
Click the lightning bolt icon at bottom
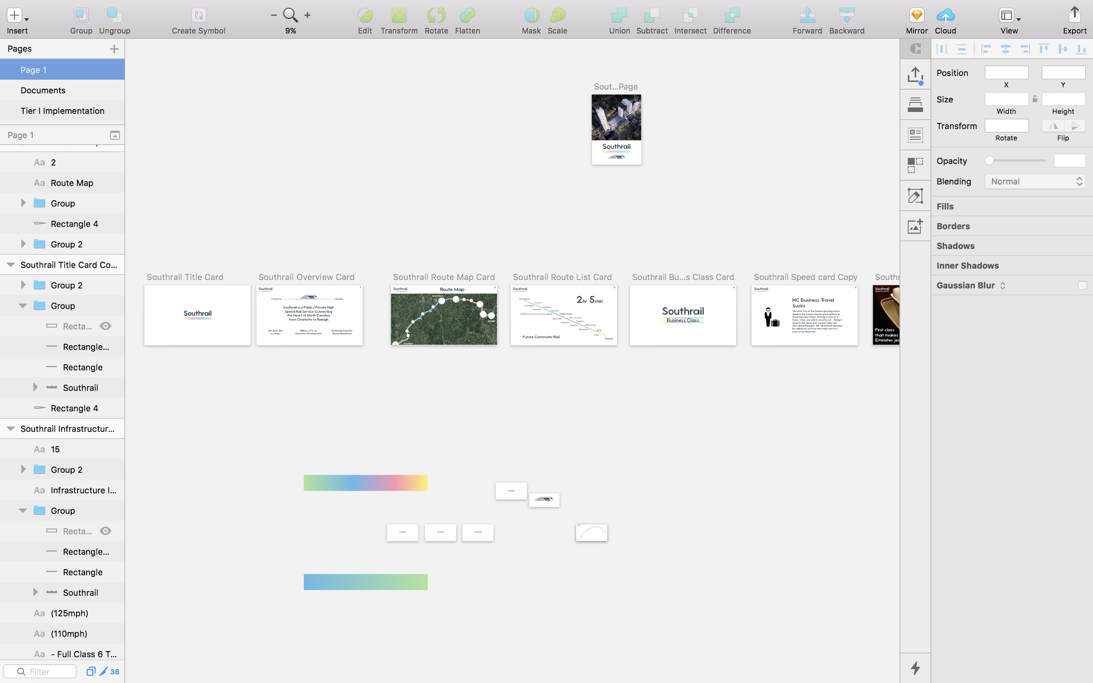pyautogui.click(x=915, y=668)
